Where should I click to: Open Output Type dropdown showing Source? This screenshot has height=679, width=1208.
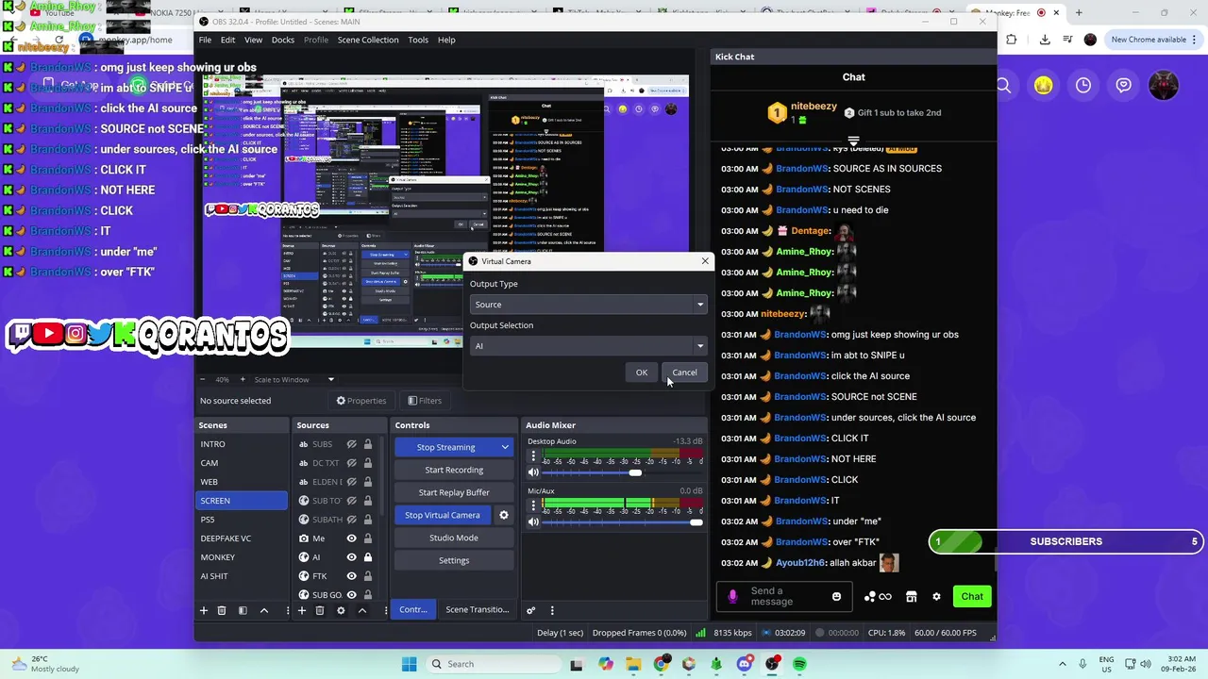pos(588,305)
